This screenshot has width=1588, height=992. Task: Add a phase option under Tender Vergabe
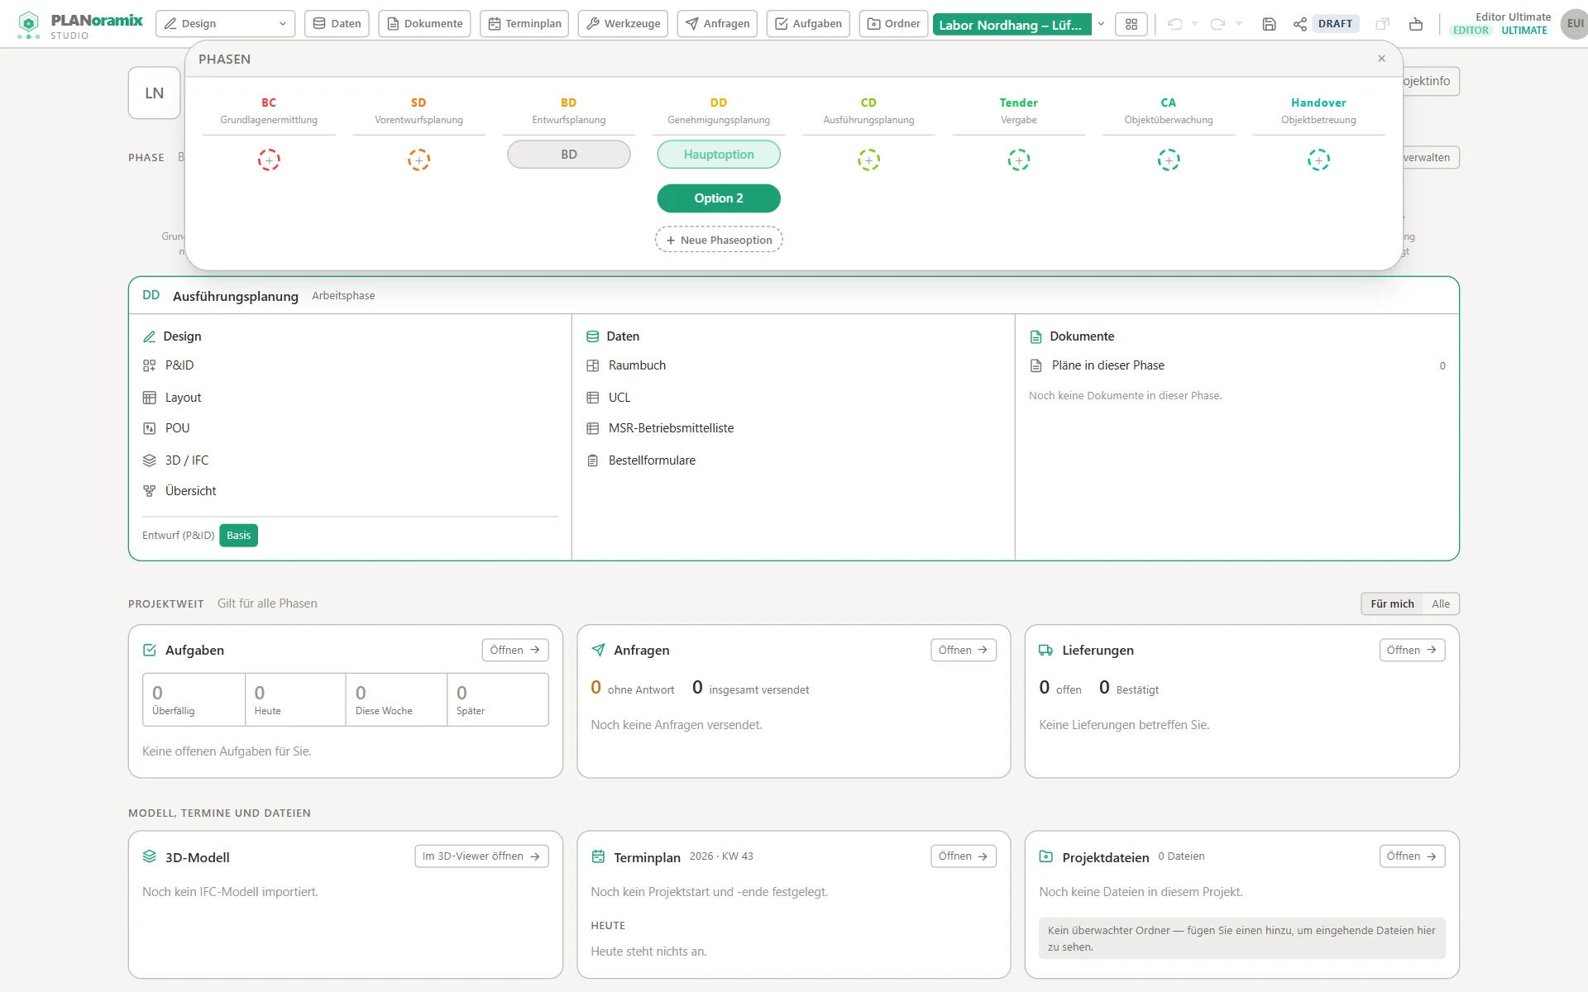(x=1018, y=160)
